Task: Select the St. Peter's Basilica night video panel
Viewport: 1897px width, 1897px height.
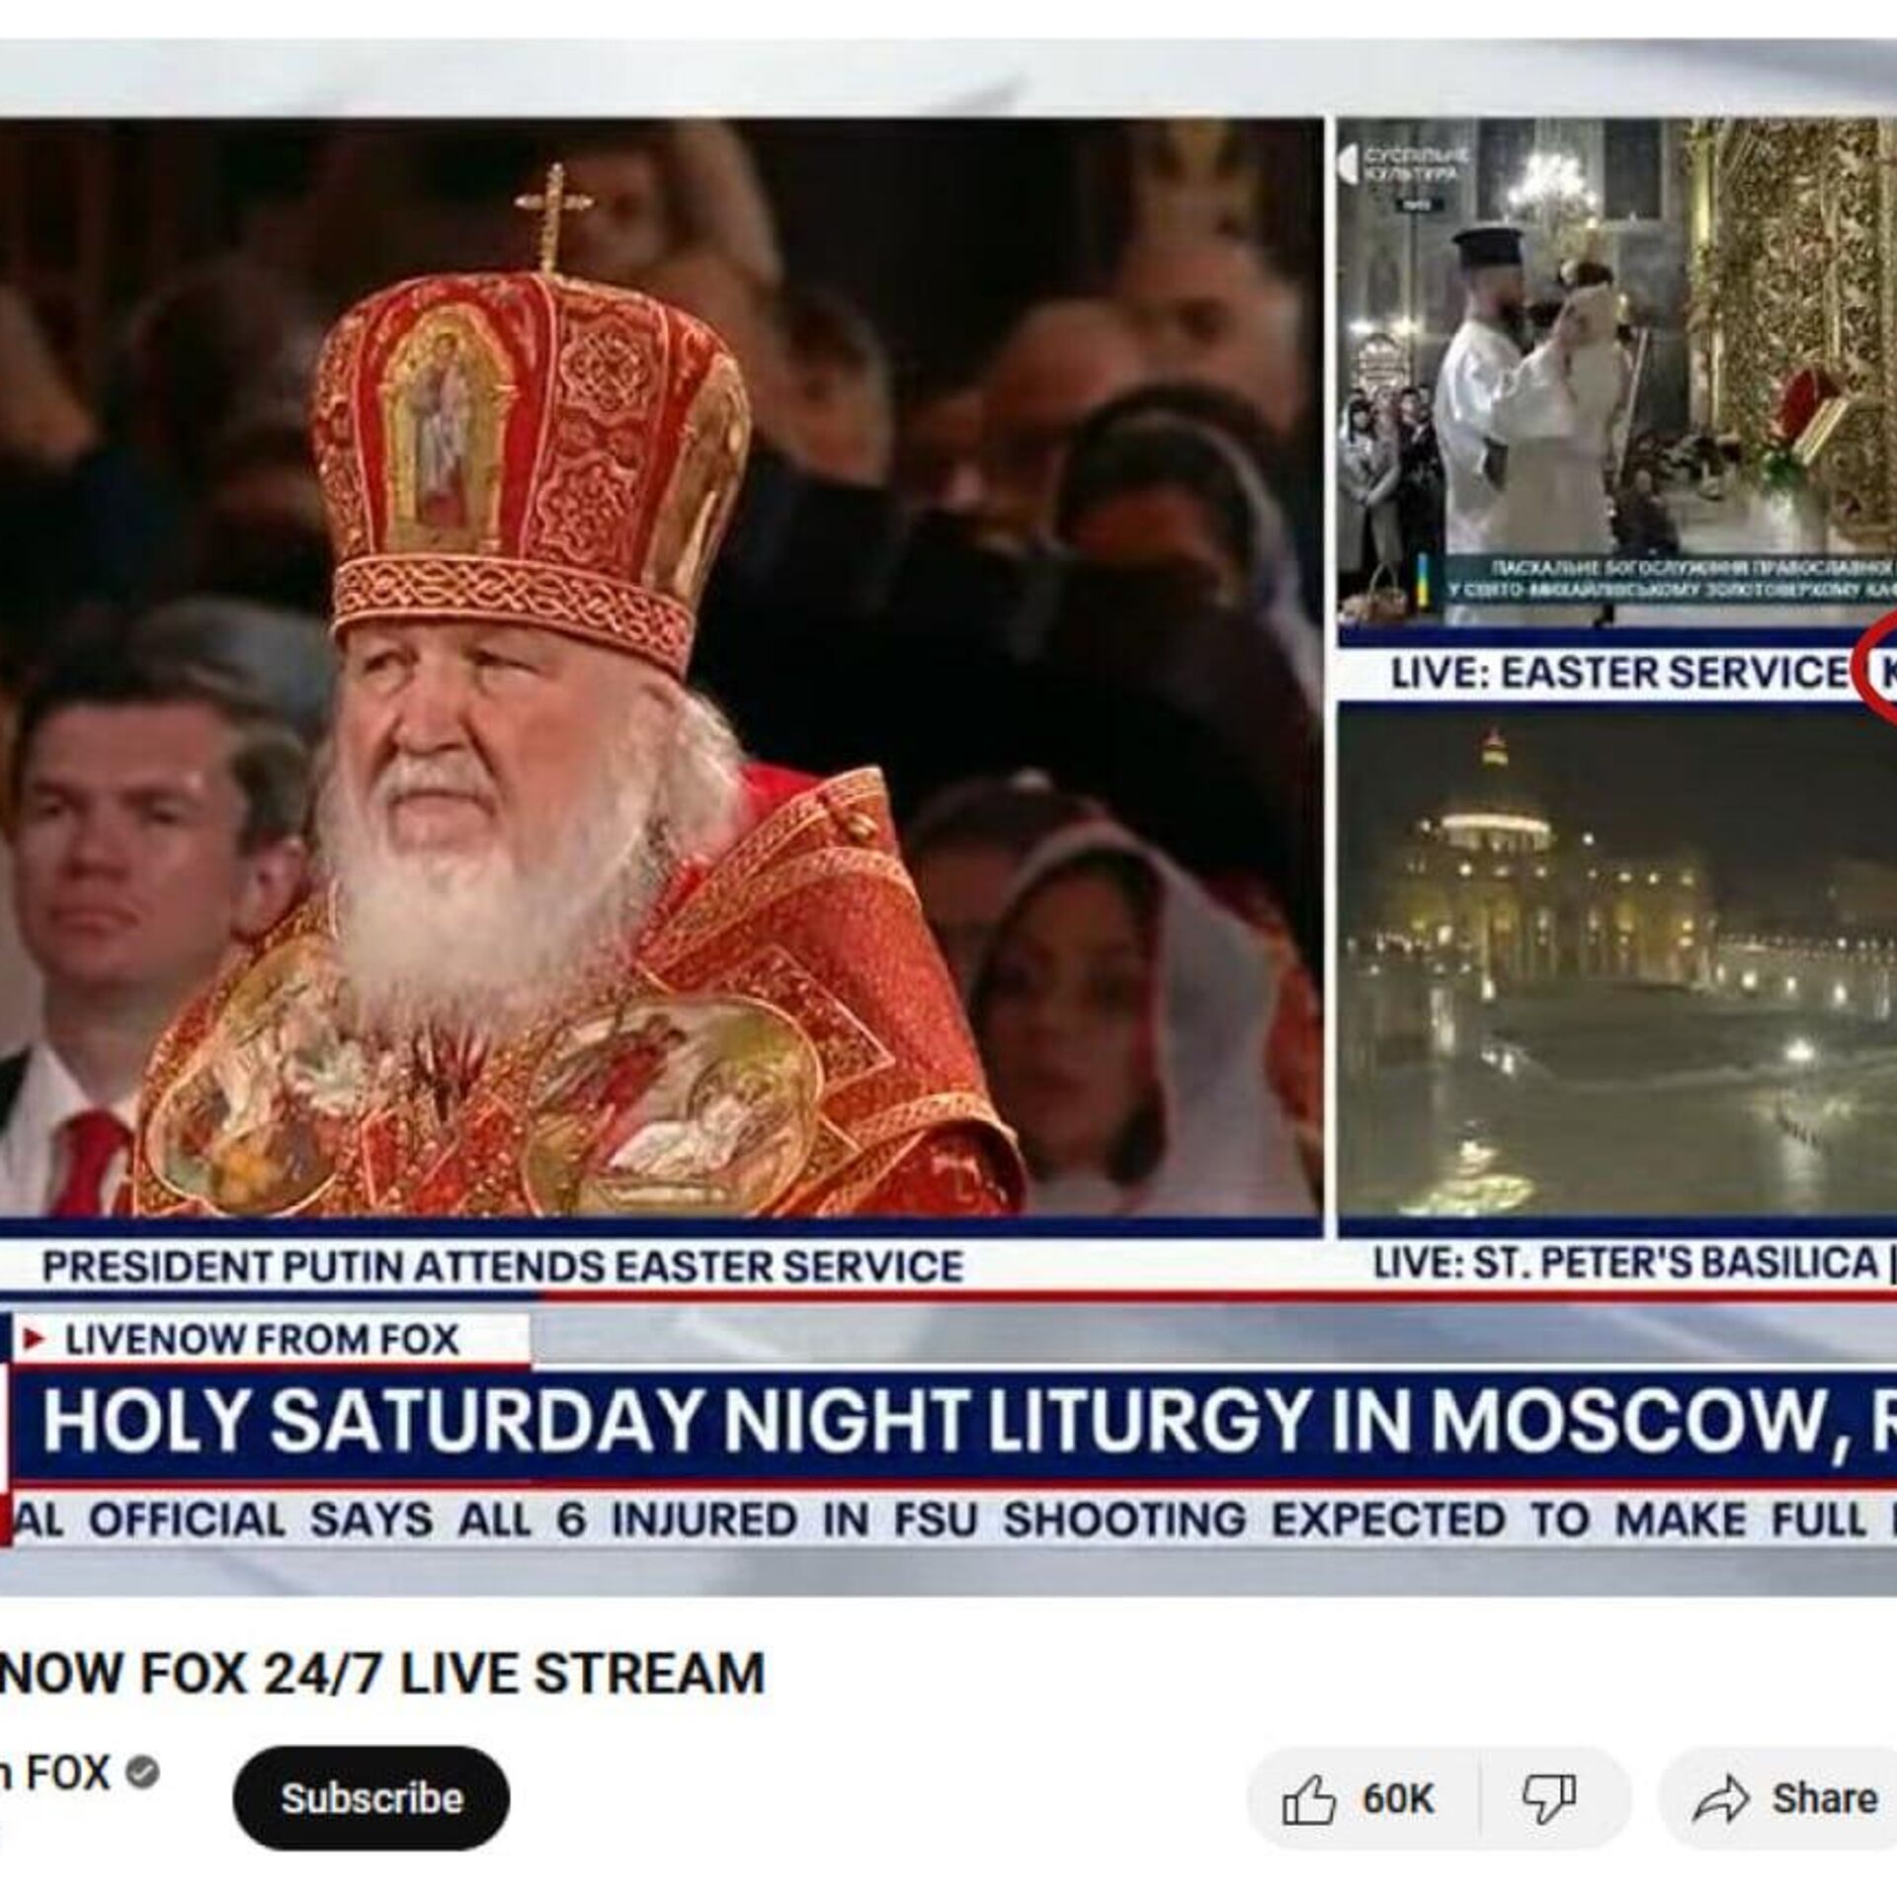Action: click(1617, 961)
